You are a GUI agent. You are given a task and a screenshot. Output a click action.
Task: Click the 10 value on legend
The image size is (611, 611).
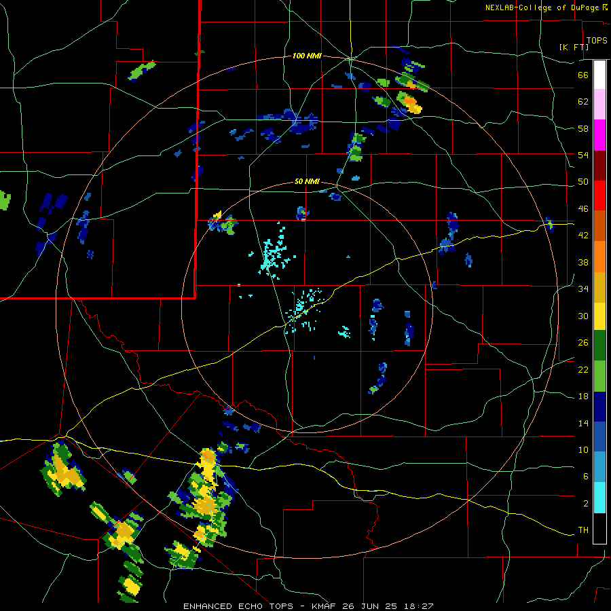(x=583, y=449)
